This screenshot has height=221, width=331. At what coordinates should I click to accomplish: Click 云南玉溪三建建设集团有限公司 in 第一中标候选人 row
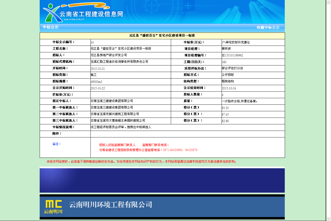click(112, 107)
